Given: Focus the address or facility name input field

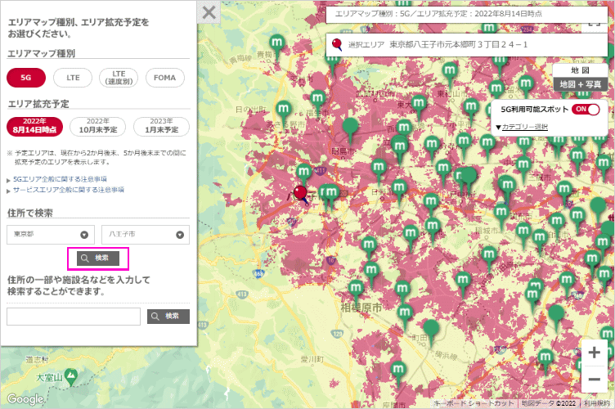Looking at the screenshot, I should click(x=74, y=317).
